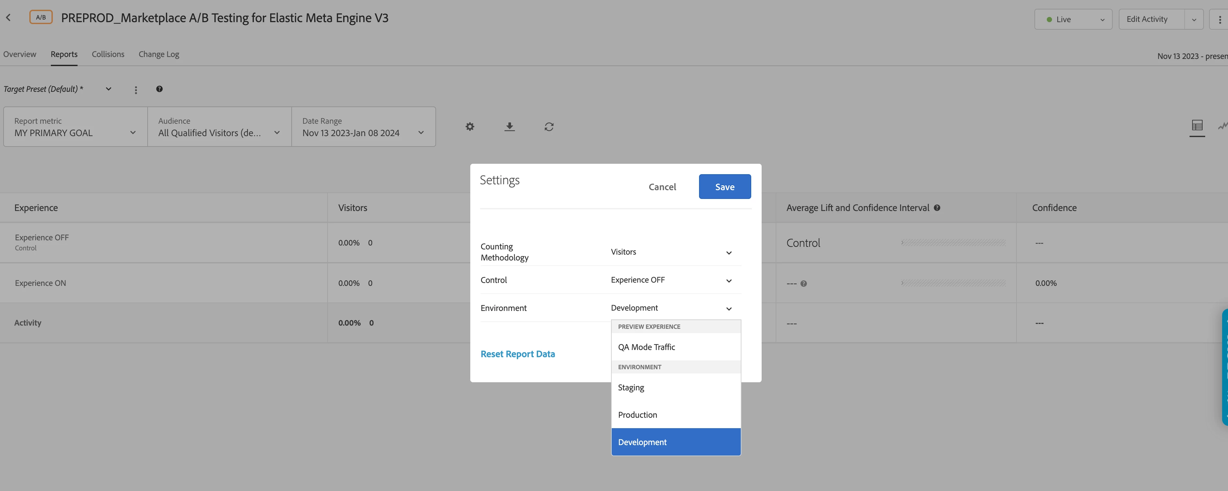
Task: Switch to table view icon
Action: 1196,126
